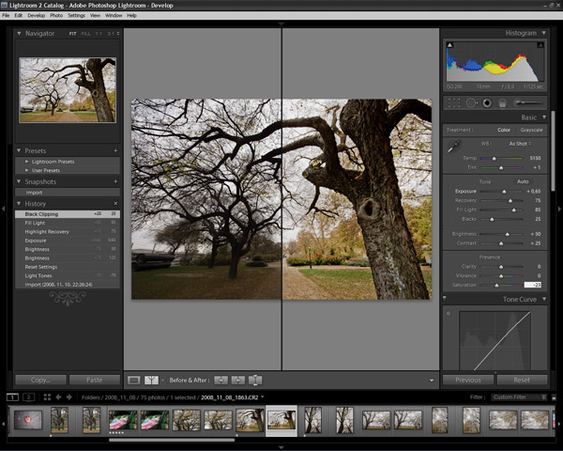Activate the Tone Curve target adjustment tool
The image size is (563, 451).
pos(449,314)
